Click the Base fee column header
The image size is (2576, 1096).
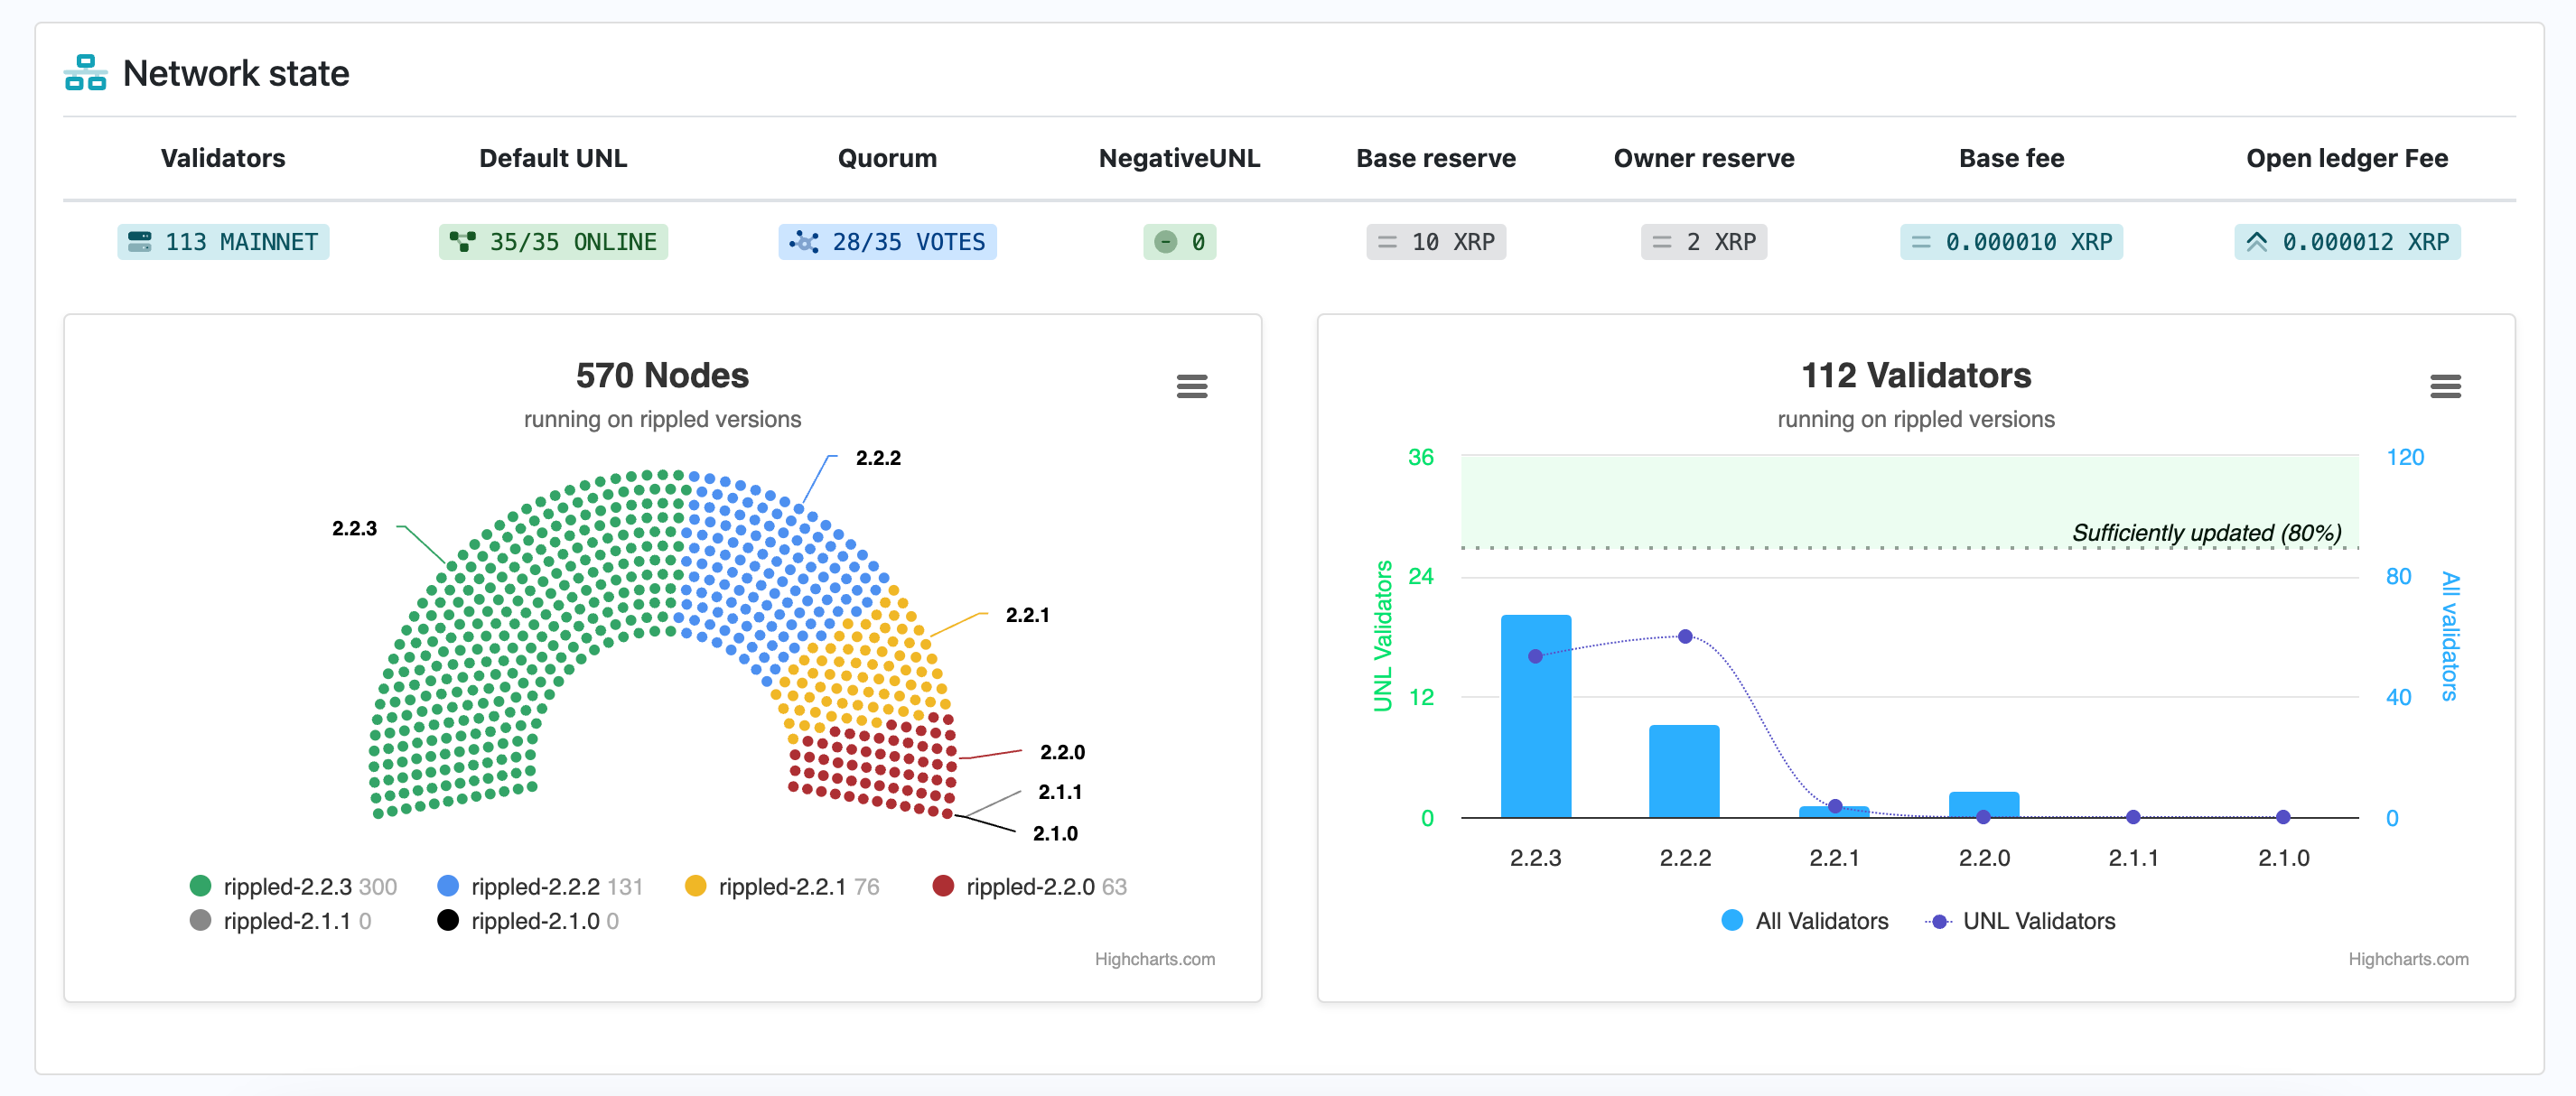click(2012, 158)
